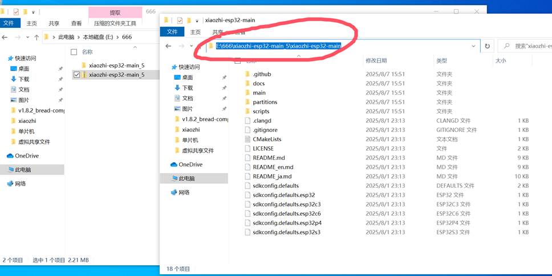Click the search magnifier icon

(x=506, y=46)
